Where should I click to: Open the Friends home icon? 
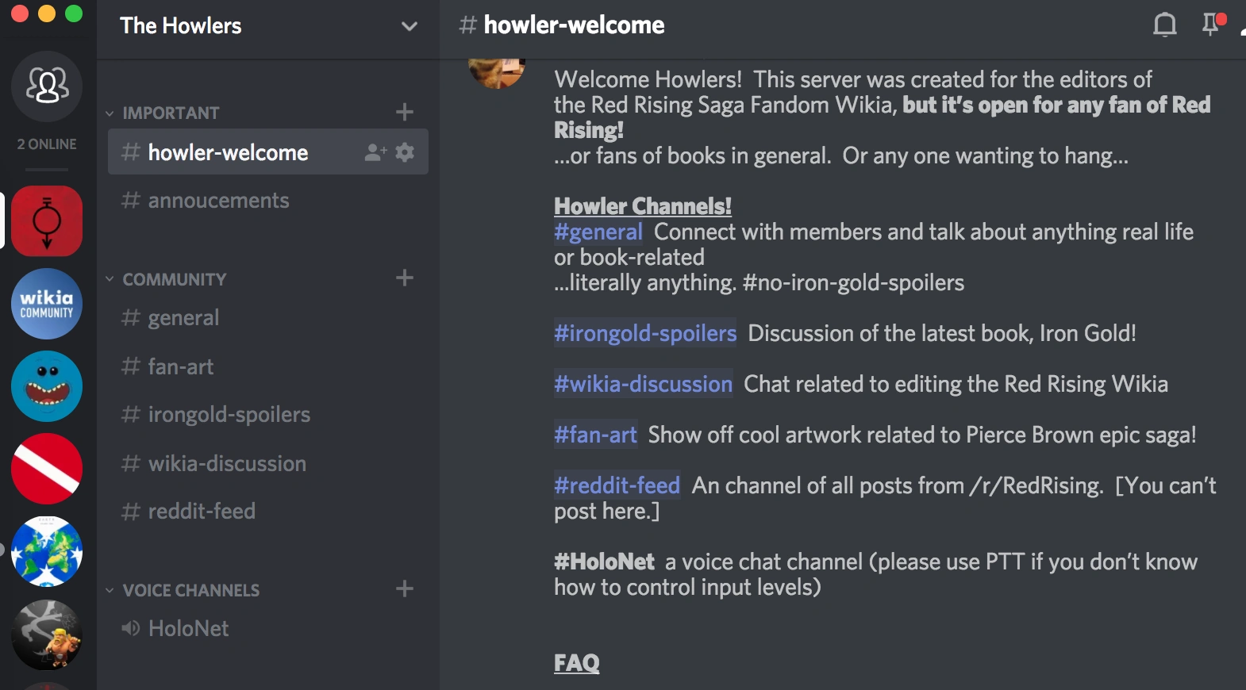click(x=47, y=86)
